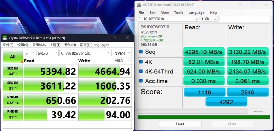This screenshot has width=274, height=131.
Task: Click the write score 2646
Action: (248, 92)
